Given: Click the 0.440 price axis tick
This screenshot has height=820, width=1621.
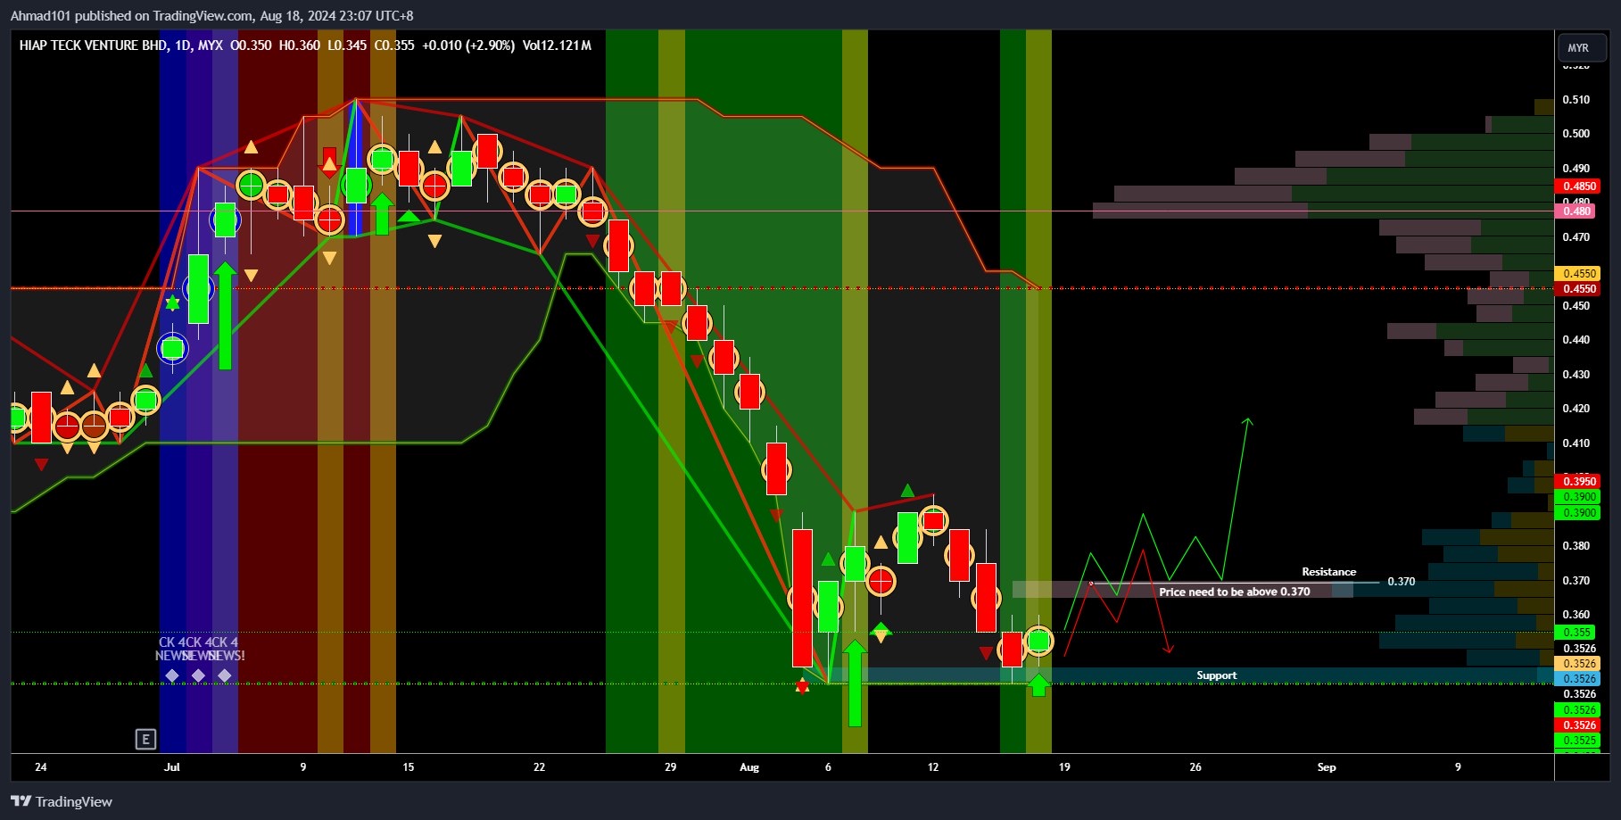Looking at the screenshot, I should click(1576, 340).
